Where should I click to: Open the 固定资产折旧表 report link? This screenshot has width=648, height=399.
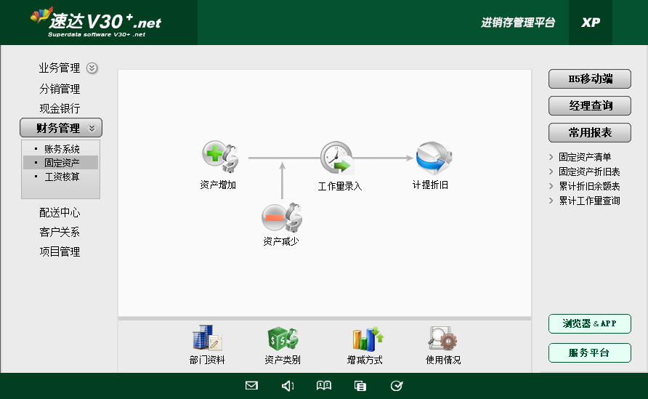[589, 172]
